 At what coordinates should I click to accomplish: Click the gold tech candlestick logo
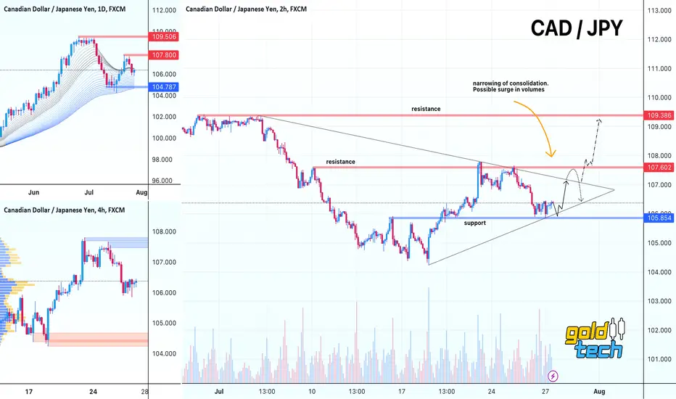[x=595, y=339]
